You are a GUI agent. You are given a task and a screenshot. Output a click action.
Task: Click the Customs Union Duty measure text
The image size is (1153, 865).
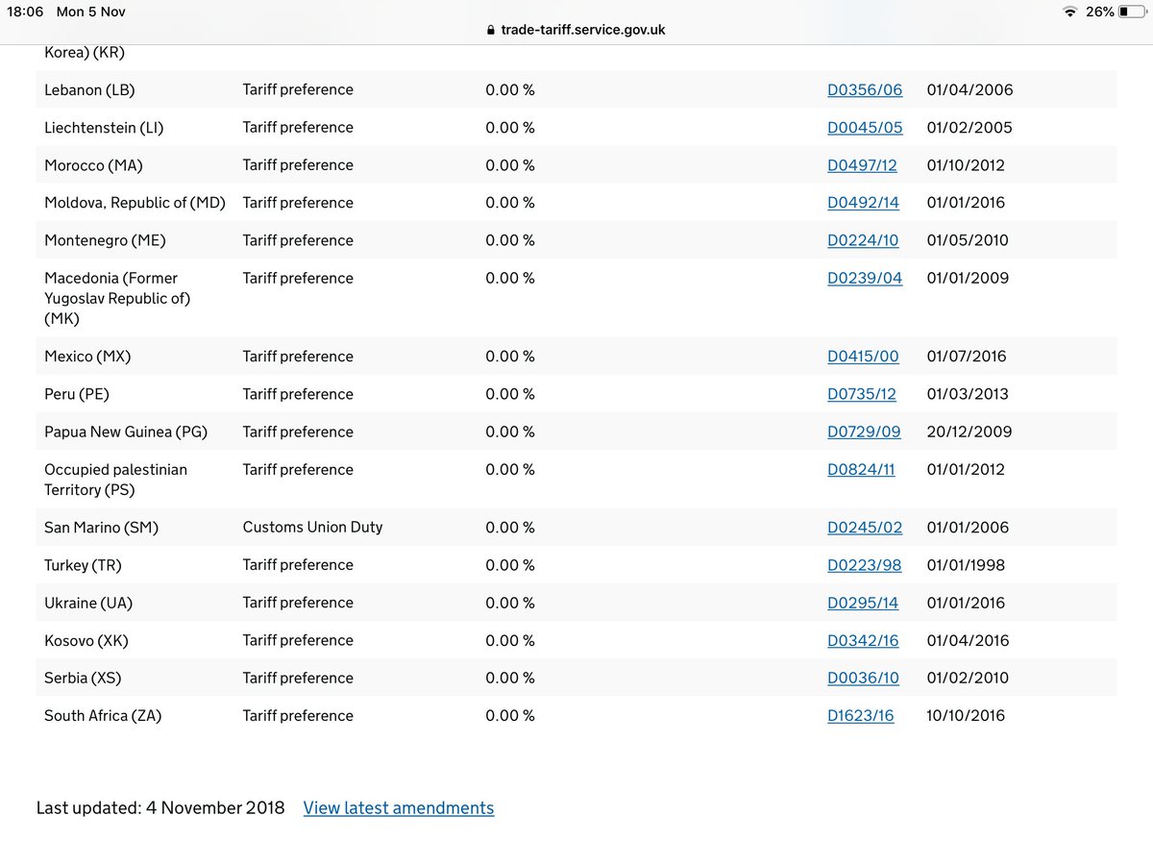click(x=312, y=527)
